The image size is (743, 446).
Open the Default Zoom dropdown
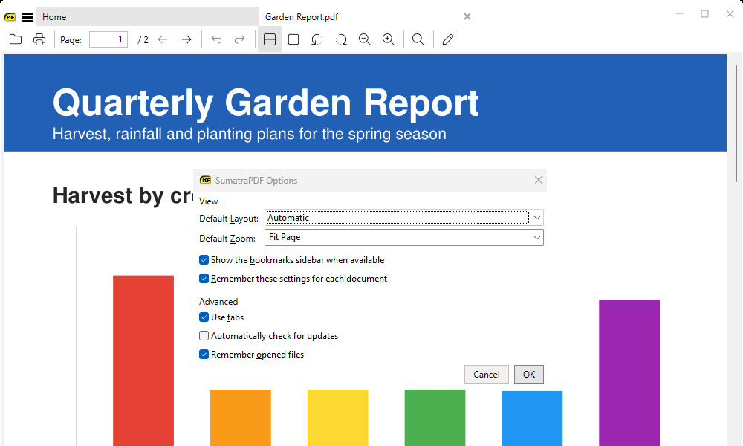403,237
